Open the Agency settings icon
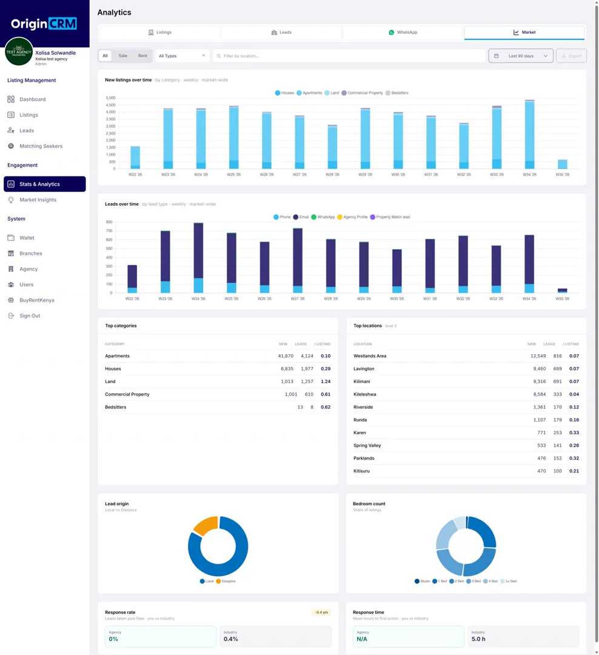599x655 pixels. point(11,269)
